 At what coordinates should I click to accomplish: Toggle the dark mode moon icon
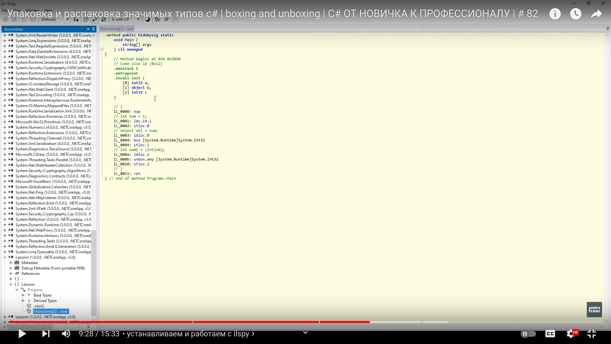[x=148, y=19]
